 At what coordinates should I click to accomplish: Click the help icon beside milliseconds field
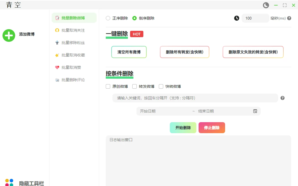289,18
